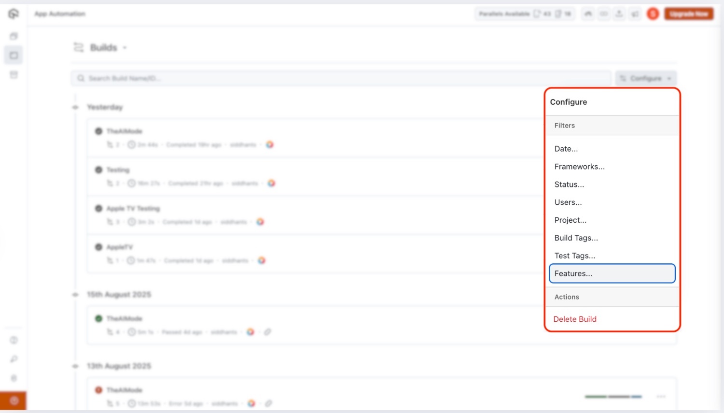Click the upload icon in top bar
The width and height of the screenshot is (724, 413).
point(619,14)
